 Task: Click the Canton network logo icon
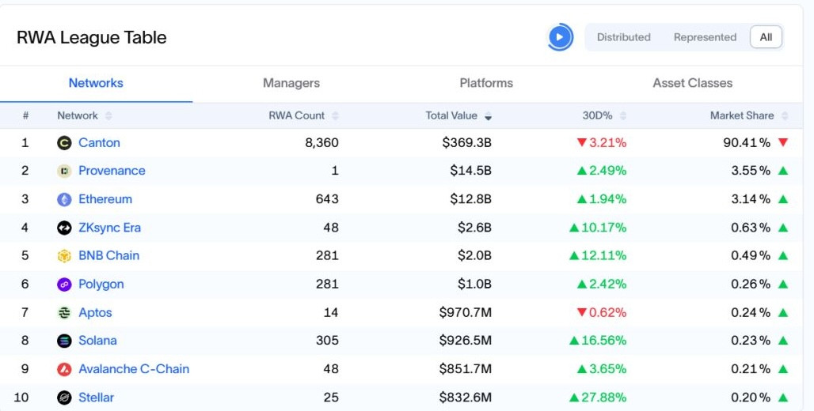click(64, 143)
